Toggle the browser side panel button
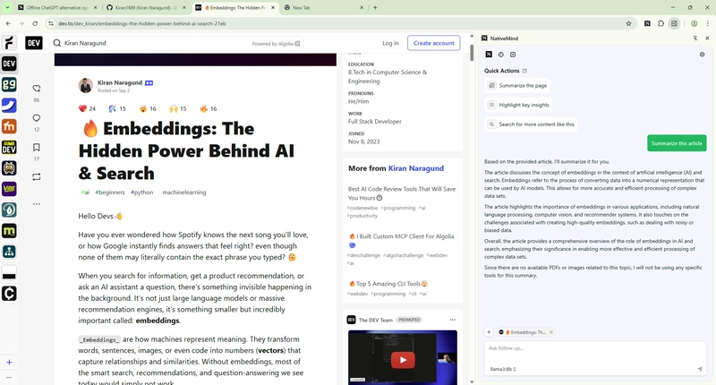This screenshot has width=716, height=385. (674, 23)
